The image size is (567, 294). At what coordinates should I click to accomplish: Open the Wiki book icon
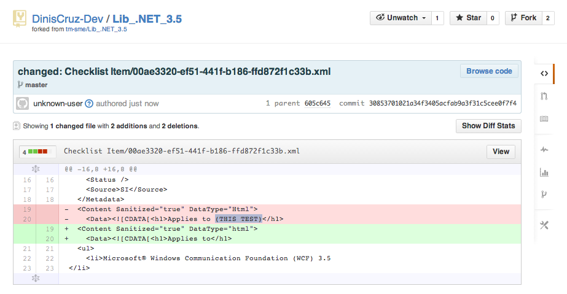tap(544, 119)
